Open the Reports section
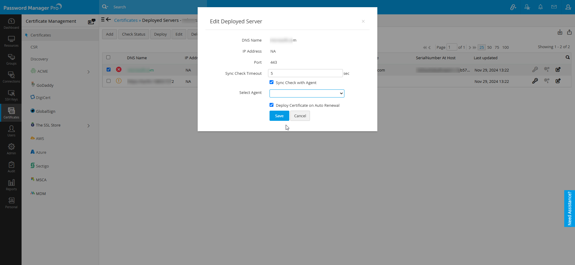 (x=11, y=185)
